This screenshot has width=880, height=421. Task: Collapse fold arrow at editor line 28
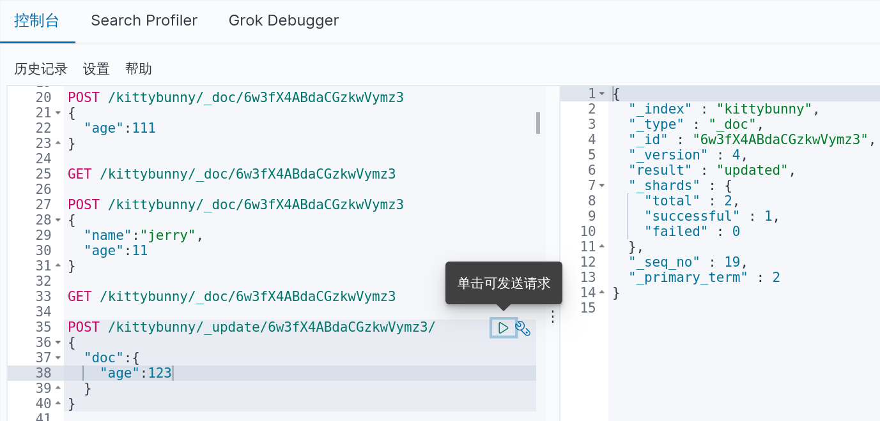pyautogui.click(x=58, y=220)
